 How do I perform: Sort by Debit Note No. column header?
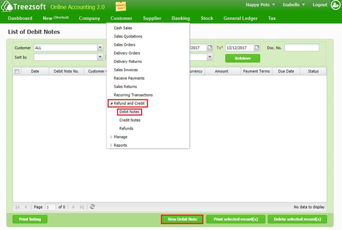coord(66,71)
